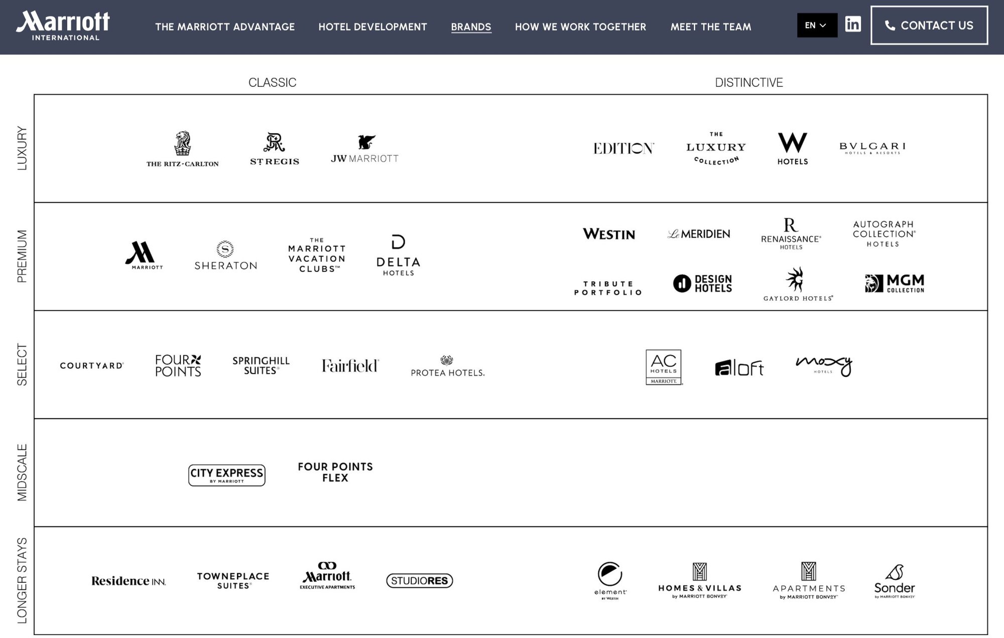Viewport: 1004px width, 638px height.
Task: Open the EN language dropdown
Action: [816, 25]
